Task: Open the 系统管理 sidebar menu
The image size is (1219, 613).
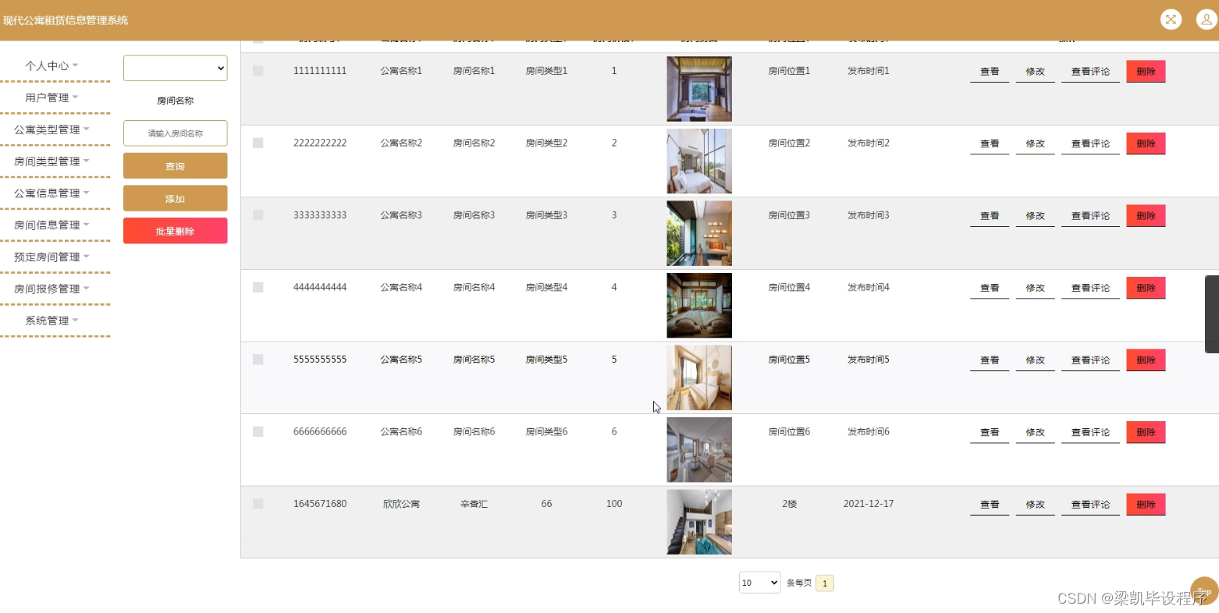Action: coord(48,320)
